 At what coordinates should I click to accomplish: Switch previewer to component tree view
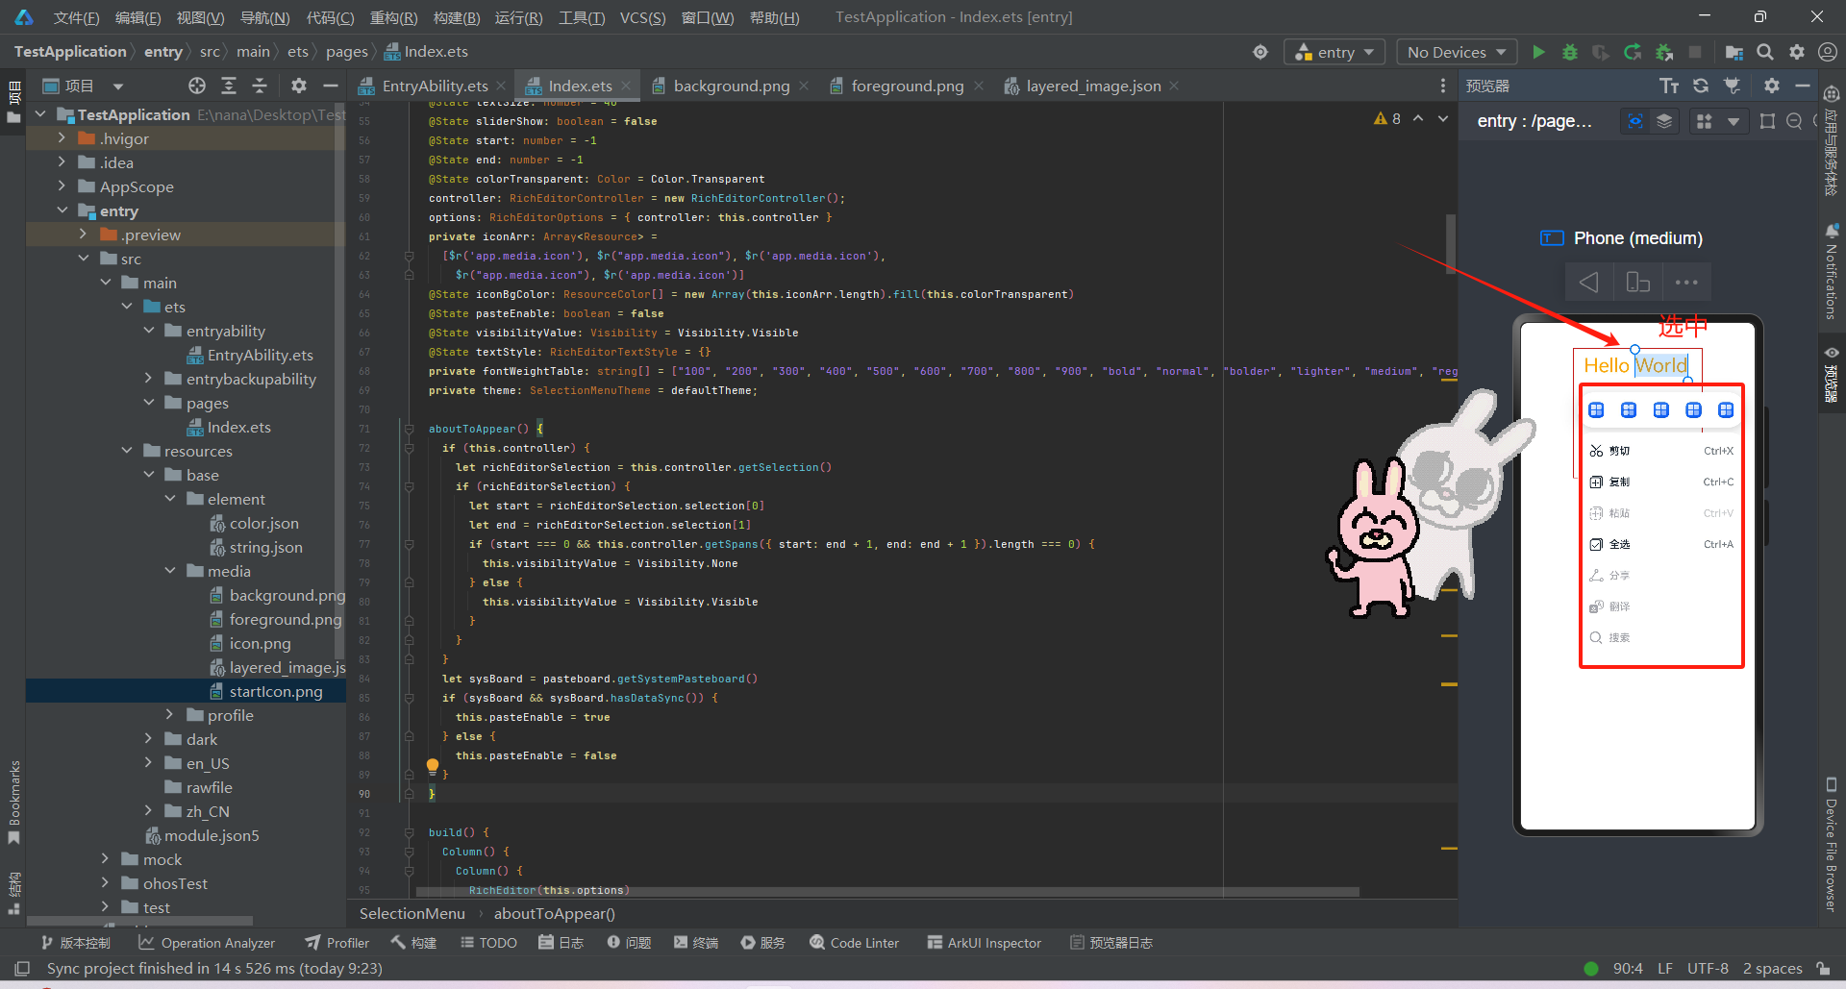[x=1664, y=121]
